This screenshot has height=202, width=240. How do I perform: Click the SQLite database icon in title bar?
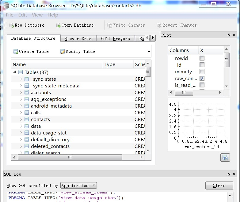6,6
